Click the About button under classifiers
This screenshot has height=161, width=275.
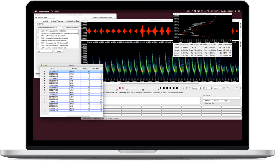tap(59, 51)
